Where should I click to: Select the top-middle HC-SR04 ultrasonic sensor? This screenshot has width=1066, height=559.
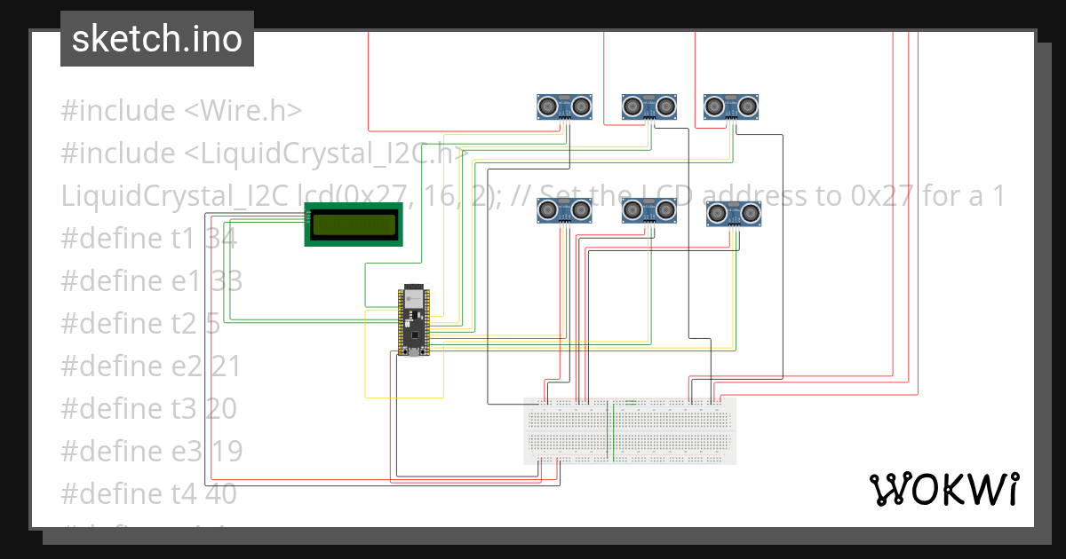[x=650, y=105]
